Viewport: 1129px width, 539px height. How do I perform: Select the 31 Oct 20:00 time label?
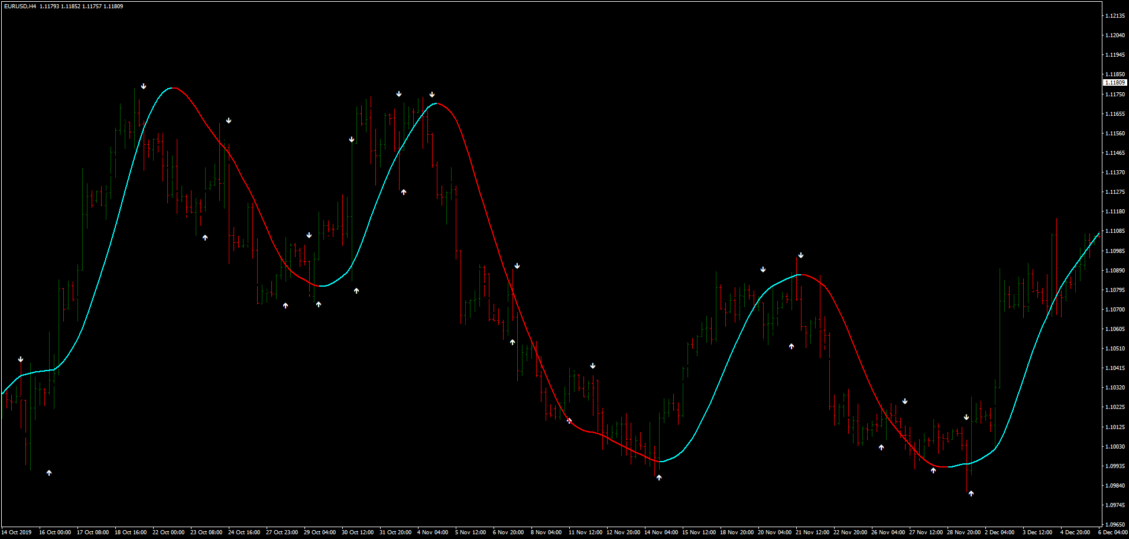395,532
